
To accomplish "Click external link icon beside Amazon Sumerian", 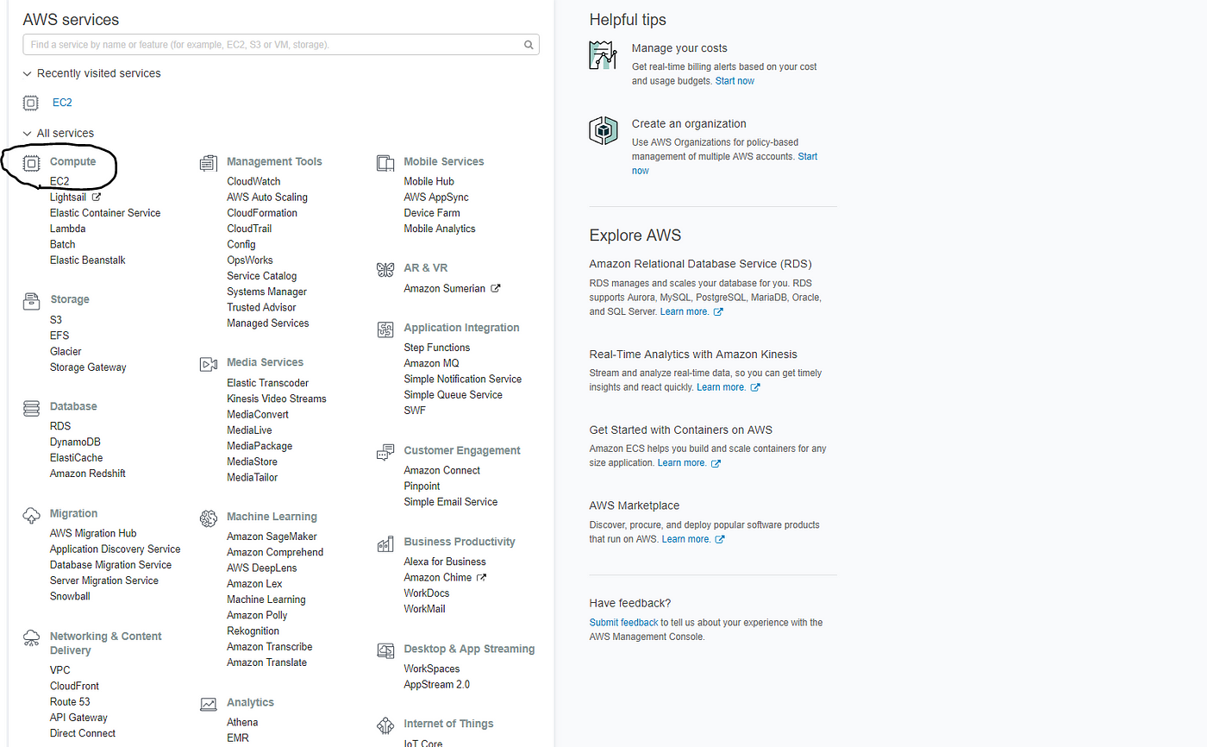I will point(495,288).
